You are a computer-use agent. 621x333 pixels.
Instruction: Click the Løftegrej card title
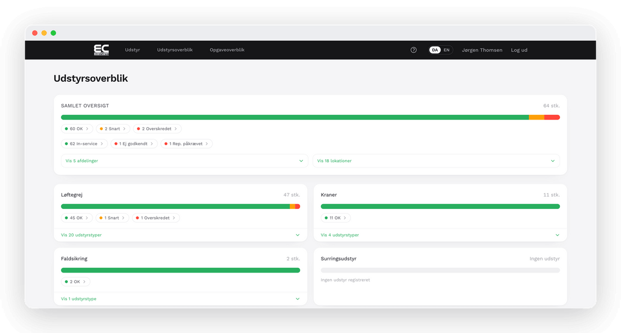click(x=72, y=195)
